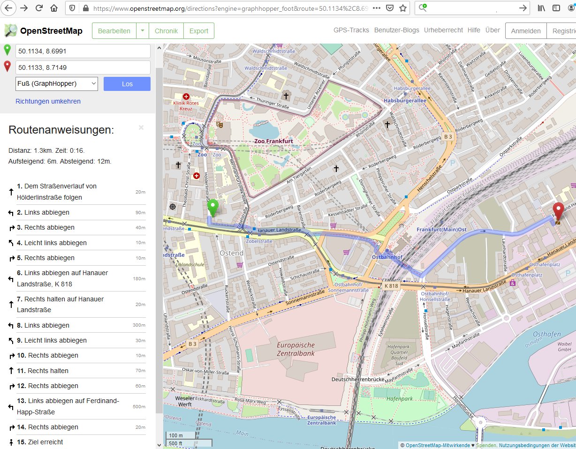
Task: Open the browser home page
Action: pyautogui.click(x=54, y=8)
